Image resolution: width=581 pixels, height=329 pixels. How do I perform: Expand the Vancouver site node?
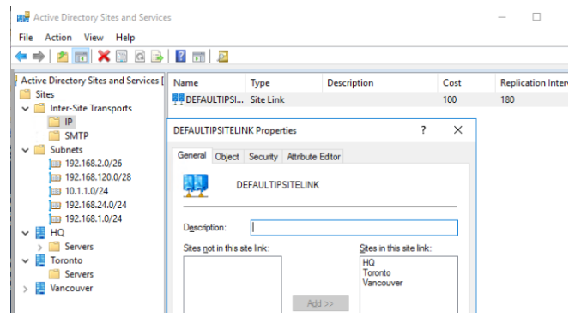[x=25, y=289]
